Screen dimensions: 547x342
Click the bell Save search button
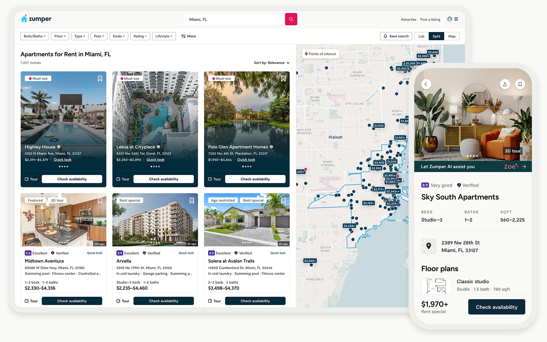(396, 36)
